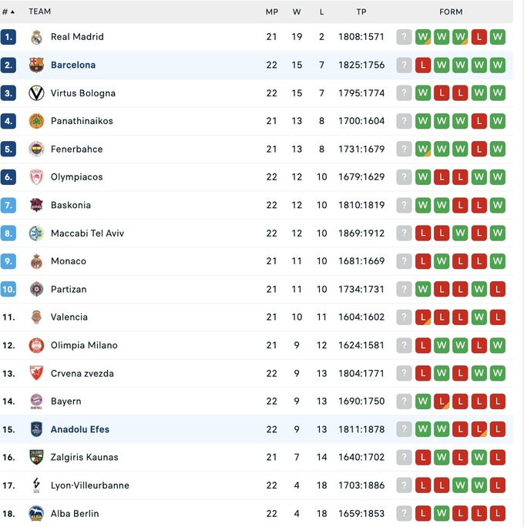Click the TP column header
This screenshot has width=524, height=527.
point(361,12)
